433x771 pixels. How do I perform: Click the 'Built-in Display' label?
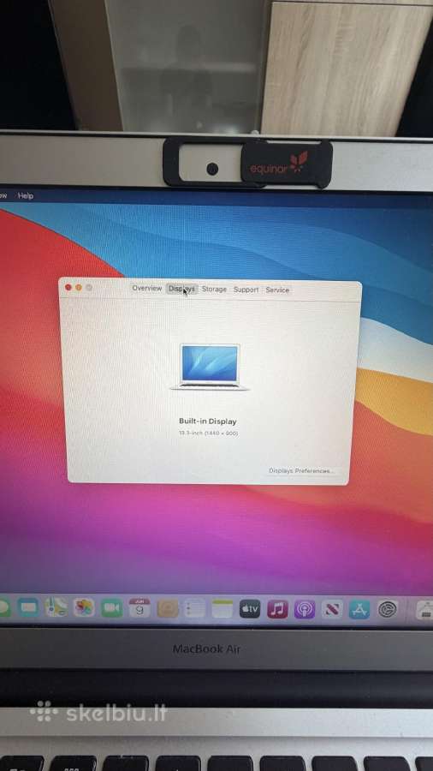208,421
